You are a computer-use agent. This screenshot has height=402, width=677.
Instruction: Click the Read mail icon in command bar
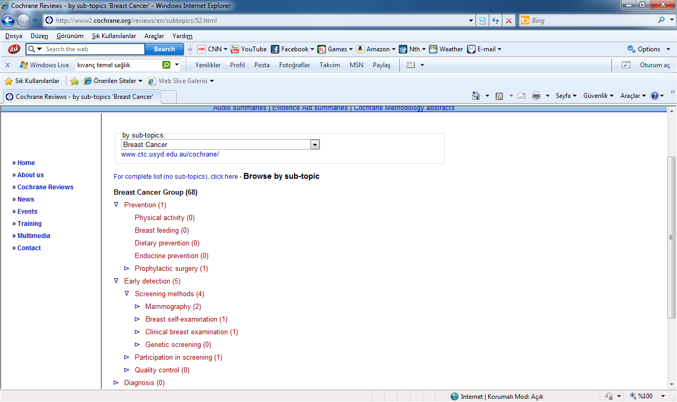522,96
